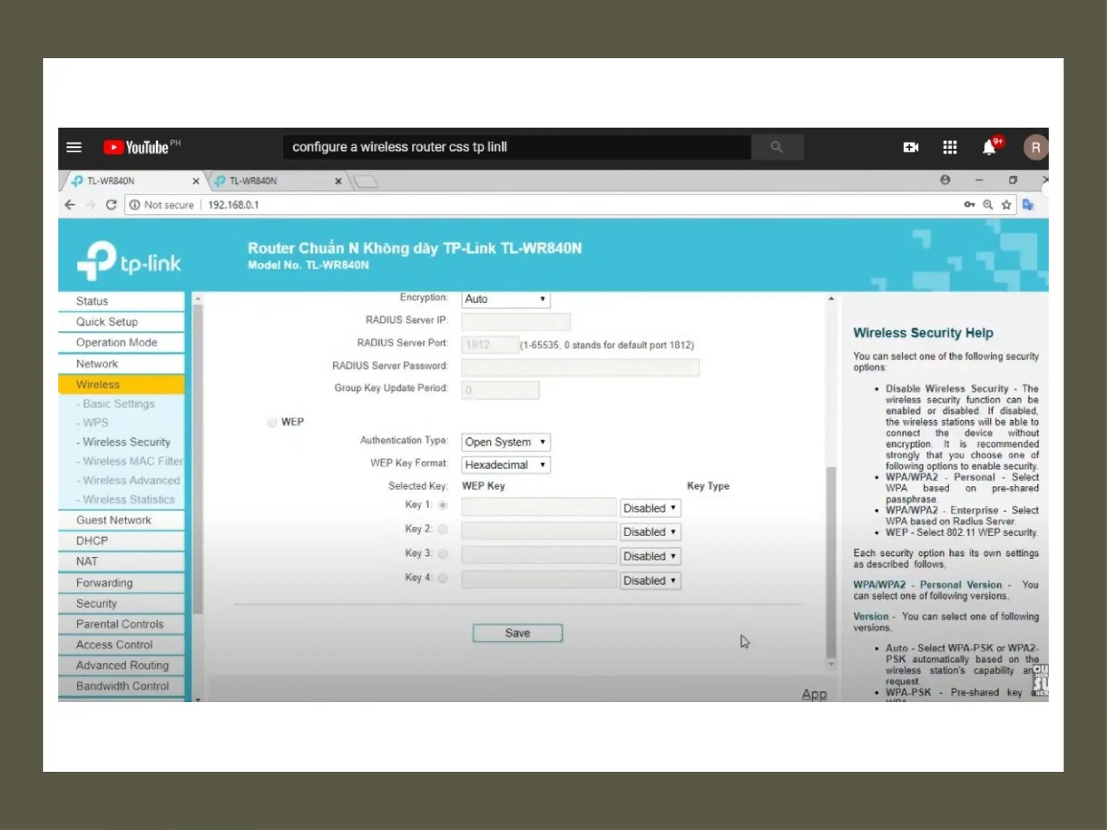Select the Key 3 radio button

443,554
